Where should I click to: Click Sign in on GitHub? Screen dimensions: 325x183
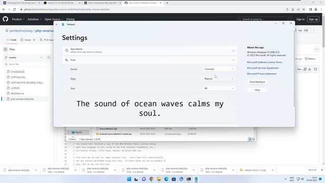[x=300, y=19]
